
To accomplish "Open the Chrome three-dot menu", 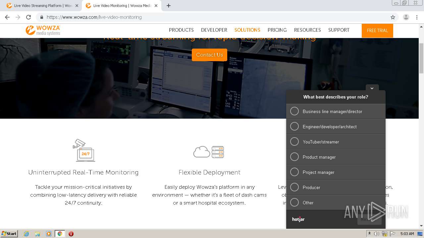I will click(x=417, y=17).
